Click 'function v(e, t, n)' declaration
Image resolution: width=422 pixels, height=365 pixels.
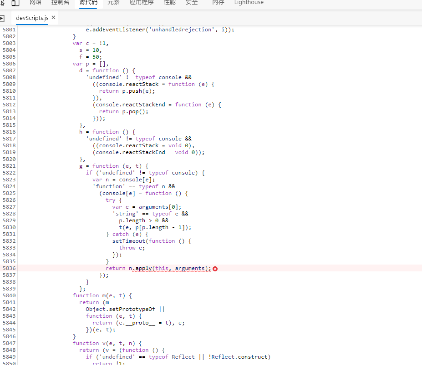click(x=104, y=343)
